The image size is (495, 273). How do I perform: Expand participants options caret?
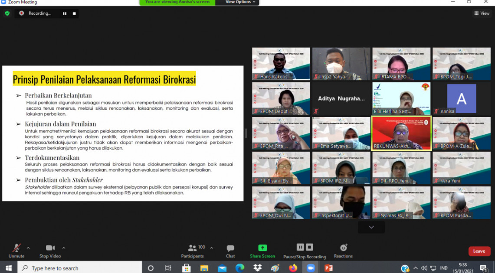pos(212,248)
